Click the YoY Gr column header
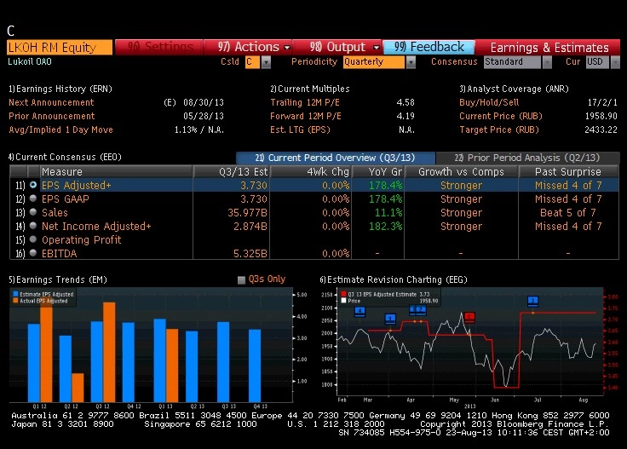 point(378,171)
